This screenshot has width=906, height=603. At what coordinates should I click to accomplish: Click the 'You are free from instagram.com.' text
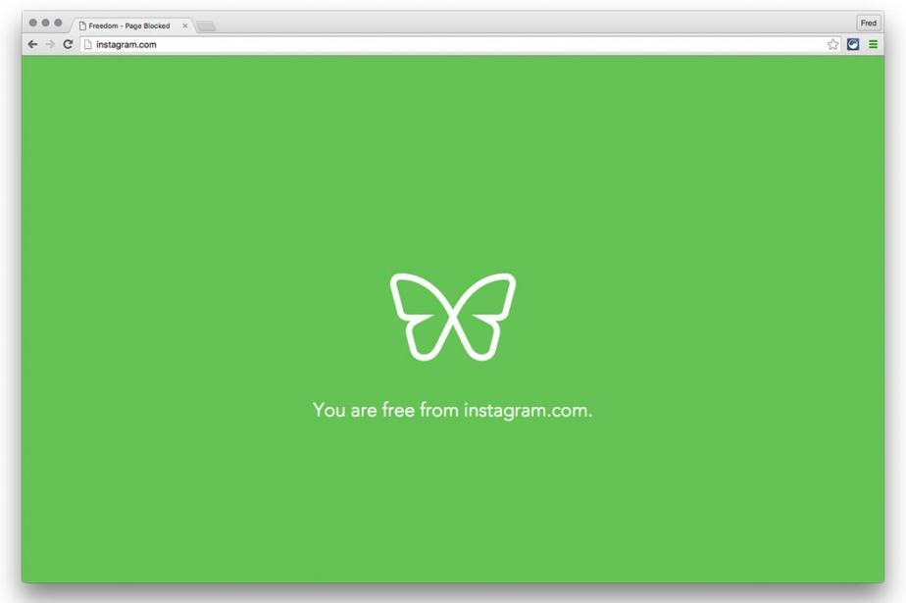452,410
